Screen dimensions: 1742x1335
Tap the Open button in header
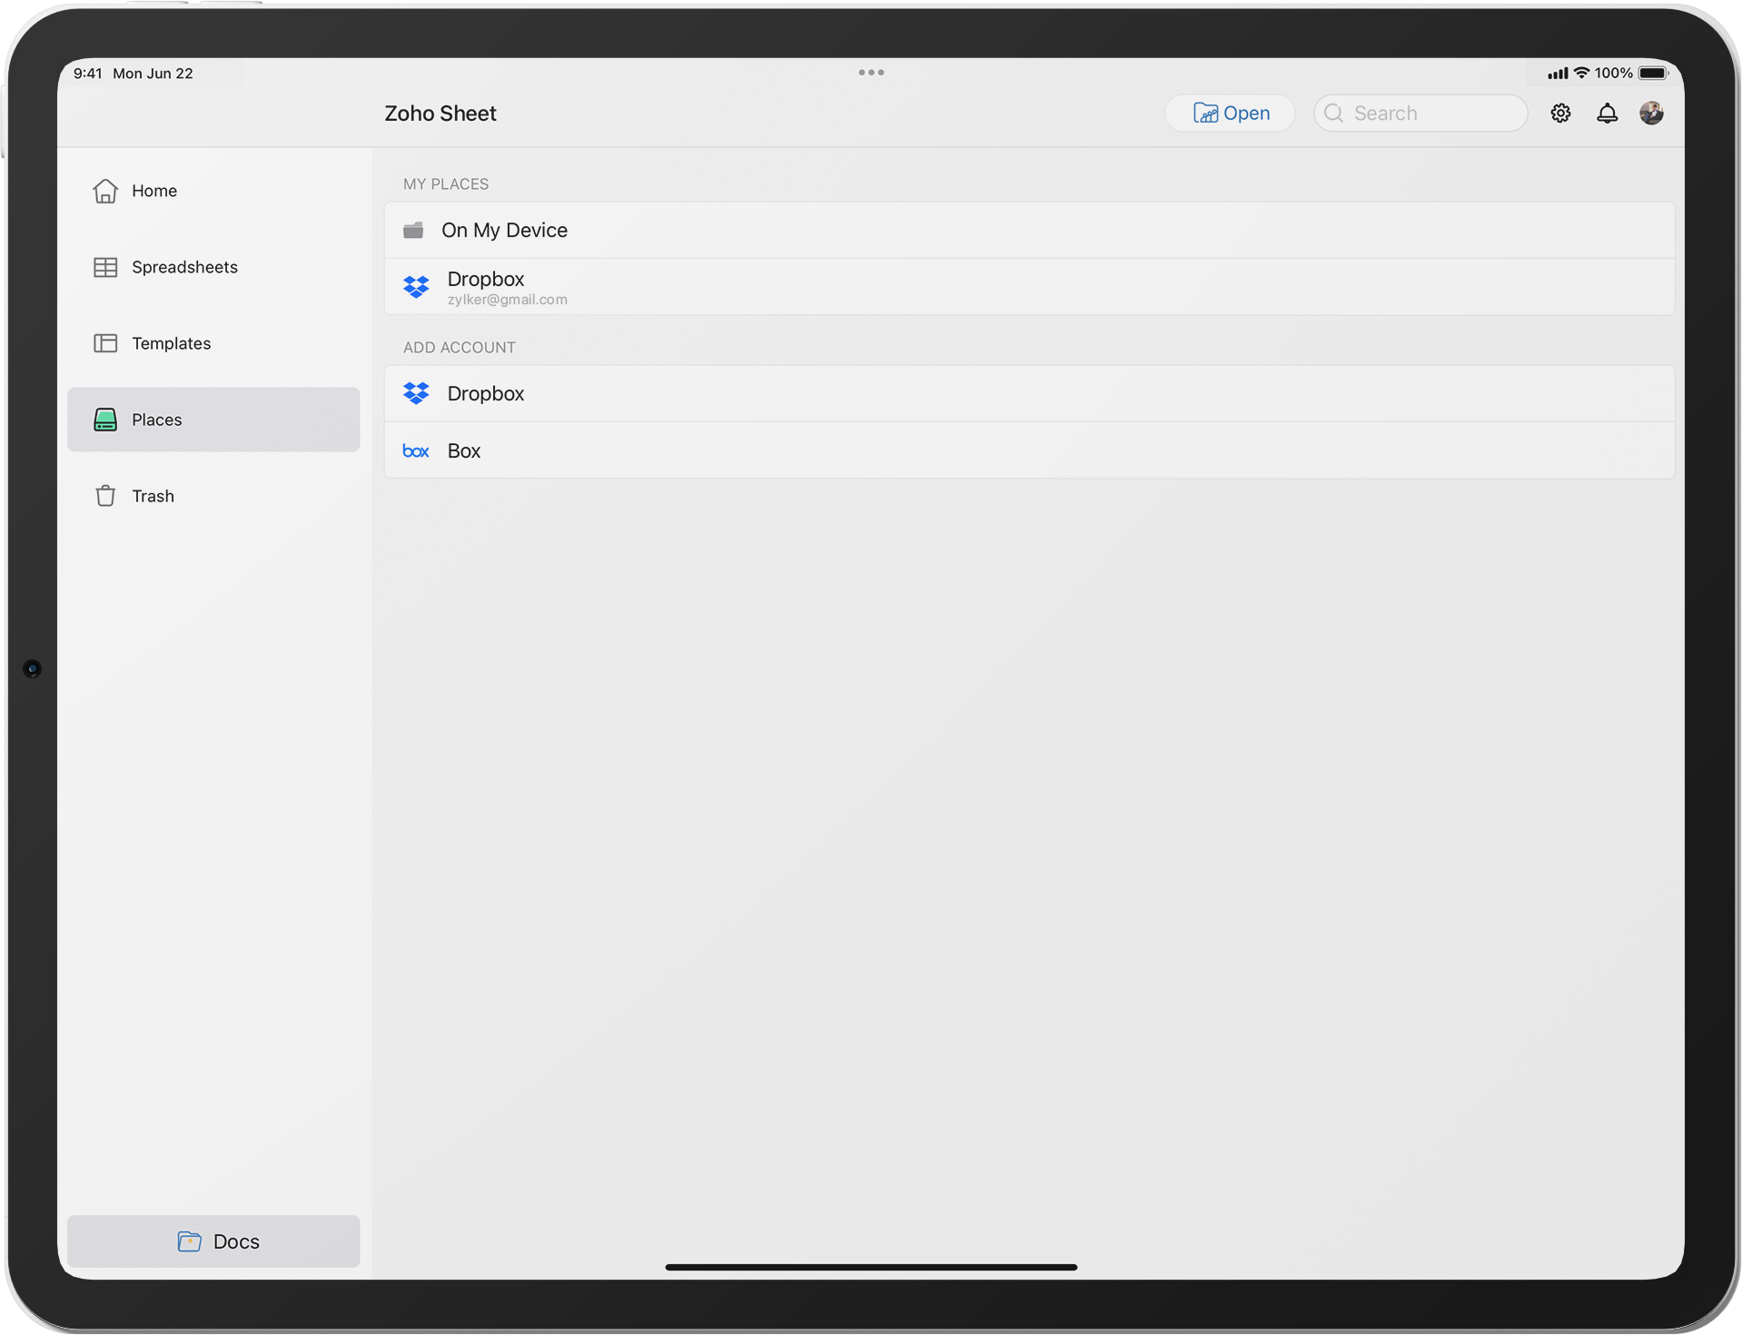point(1230,114)
